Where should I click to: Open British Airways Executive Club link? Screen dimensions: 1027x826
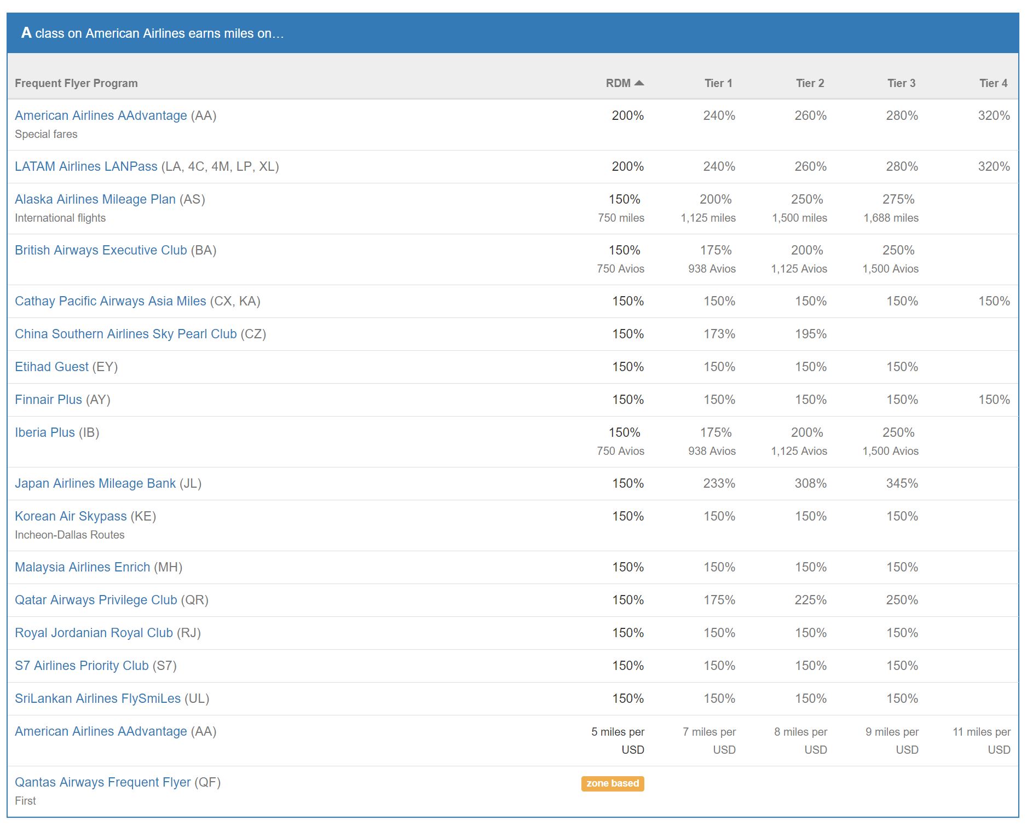[101, 250]
